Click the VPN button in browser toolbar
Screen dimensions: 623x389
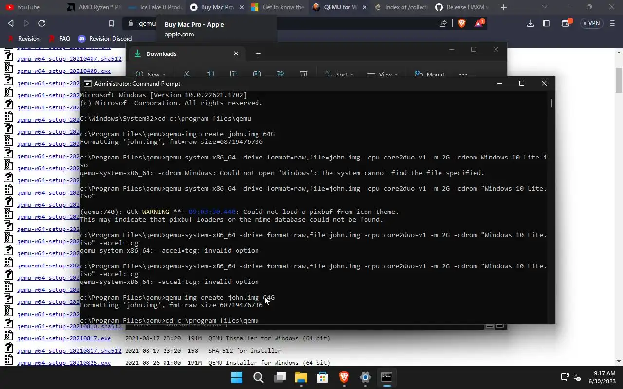(591, 23)
